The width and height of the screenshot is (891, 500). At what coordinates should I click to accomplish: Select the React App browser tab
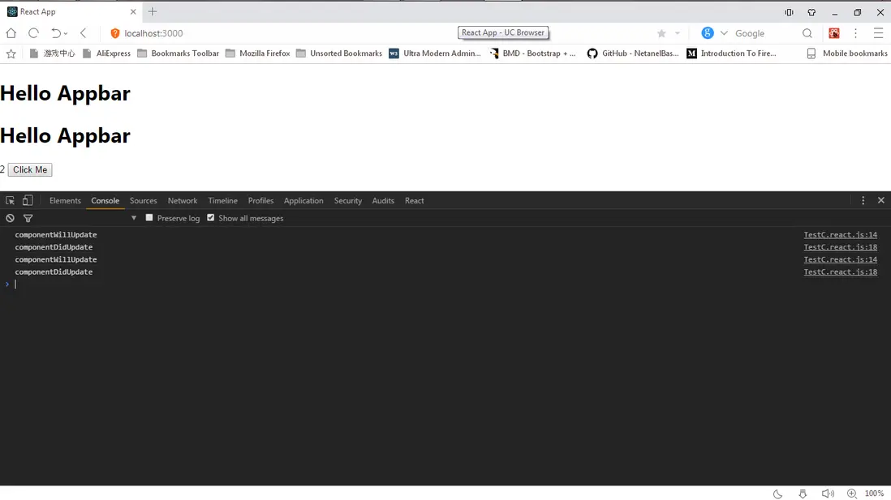click(71, 11)
